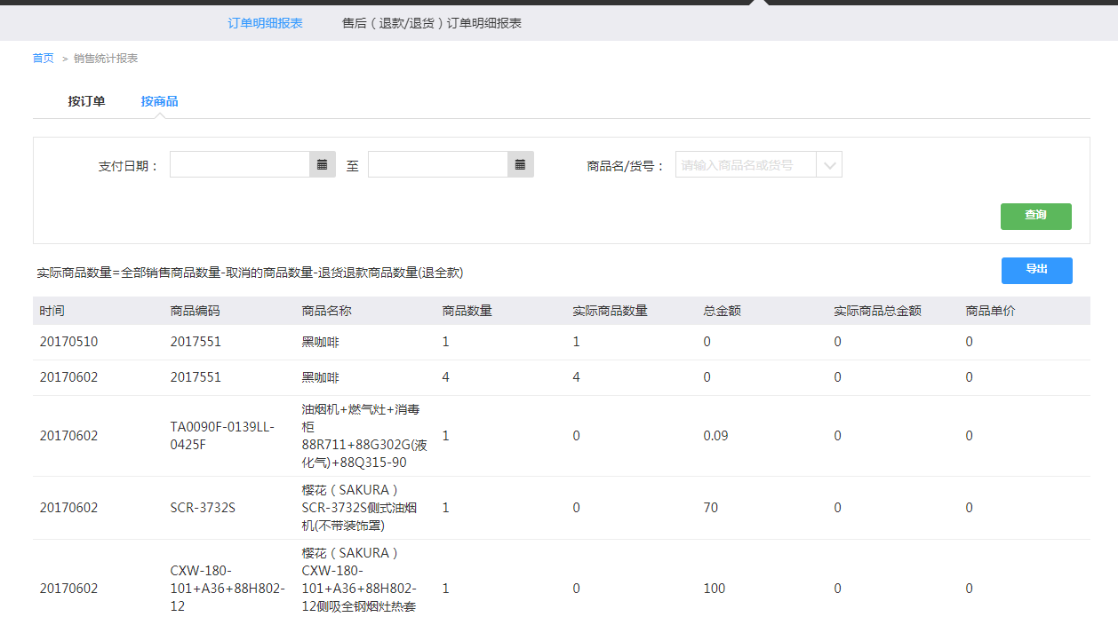The width and height of the screenshot is (1118, 617).
Task: Click the 商品单价 column header
Action: (991, 311)
